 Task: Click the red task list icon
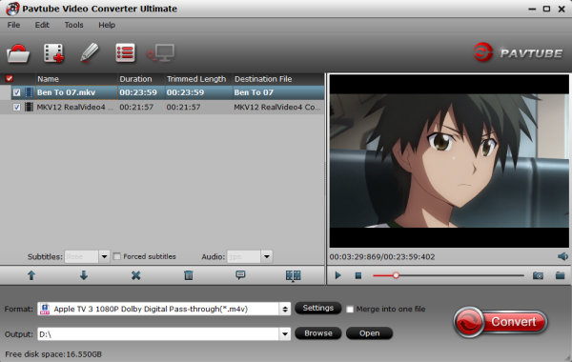[x=125, y=53]
